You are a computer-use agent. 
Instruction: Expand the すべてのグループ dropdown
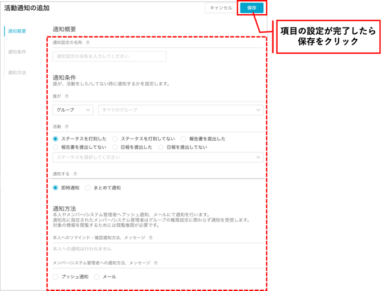click(180, 110)
